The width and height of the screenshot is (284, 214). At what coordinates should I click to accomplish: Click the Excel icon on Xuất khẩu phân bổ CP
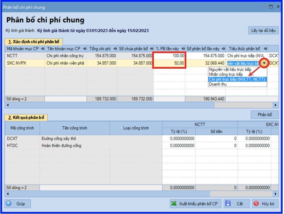tap(174, 204)
